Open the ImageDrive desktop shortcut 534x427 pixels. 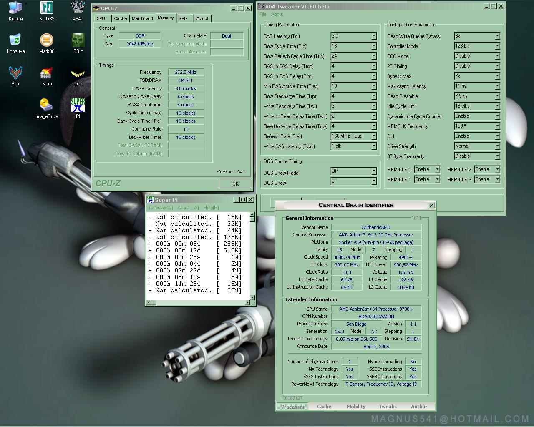click(x=47, y=109)
